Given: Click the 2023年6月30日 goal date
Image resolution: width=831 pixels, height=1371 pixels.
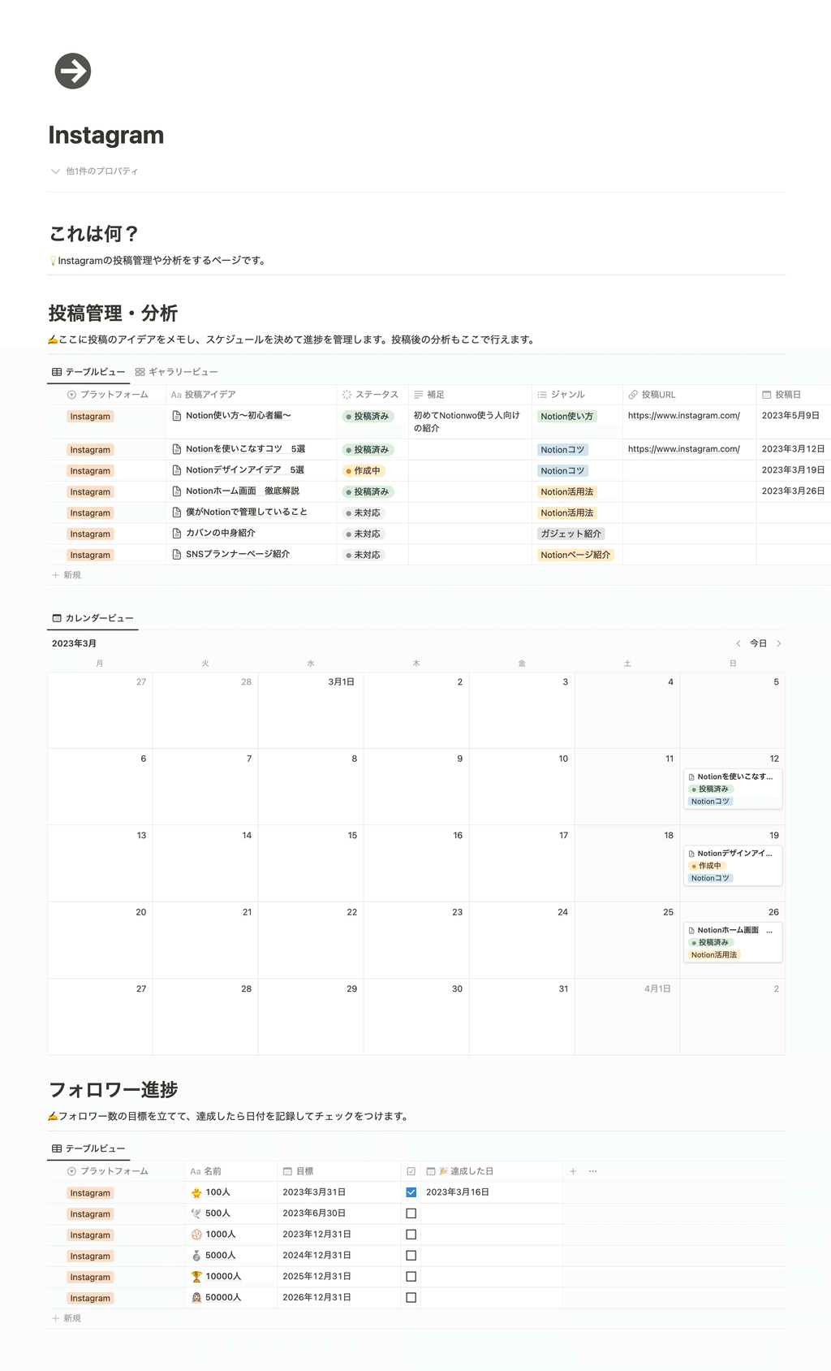Looking at the screenshot, I should [314, 1213].
